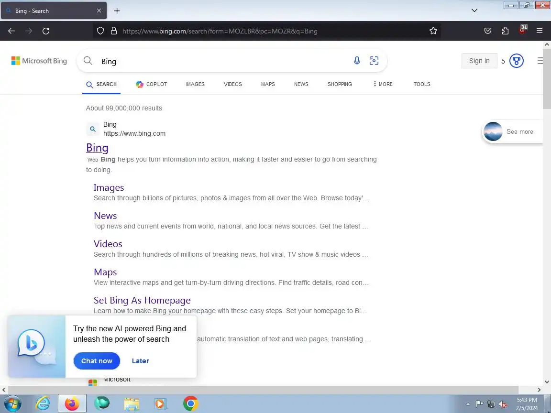Image resolution: width=551 pixels, height=413 pixels.
Task: Open the Action Center flag icon
Action: pyautogui.click(x=479, y=404)
